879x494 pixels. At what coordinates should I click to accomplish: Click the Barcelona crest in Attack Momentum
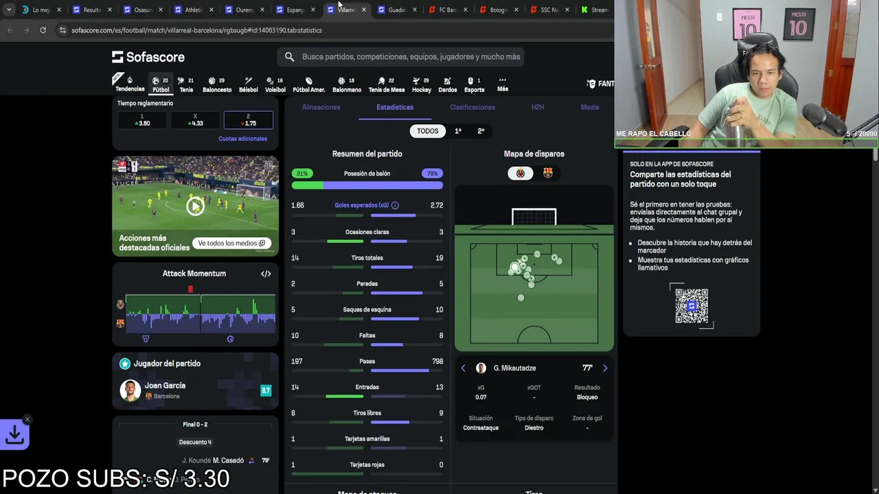pos(121,323)
